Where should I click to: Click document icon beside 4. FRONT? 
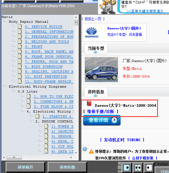tap(20, 46)
